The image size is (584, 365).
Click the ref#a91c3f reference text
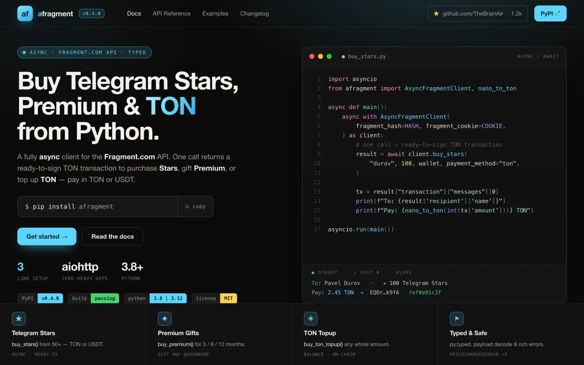point(425,292)
